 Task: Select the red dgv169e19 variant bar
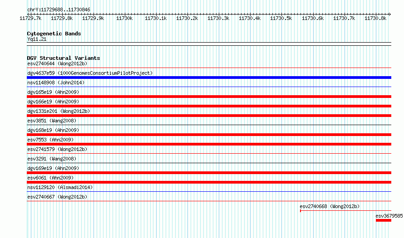point(209,173)
